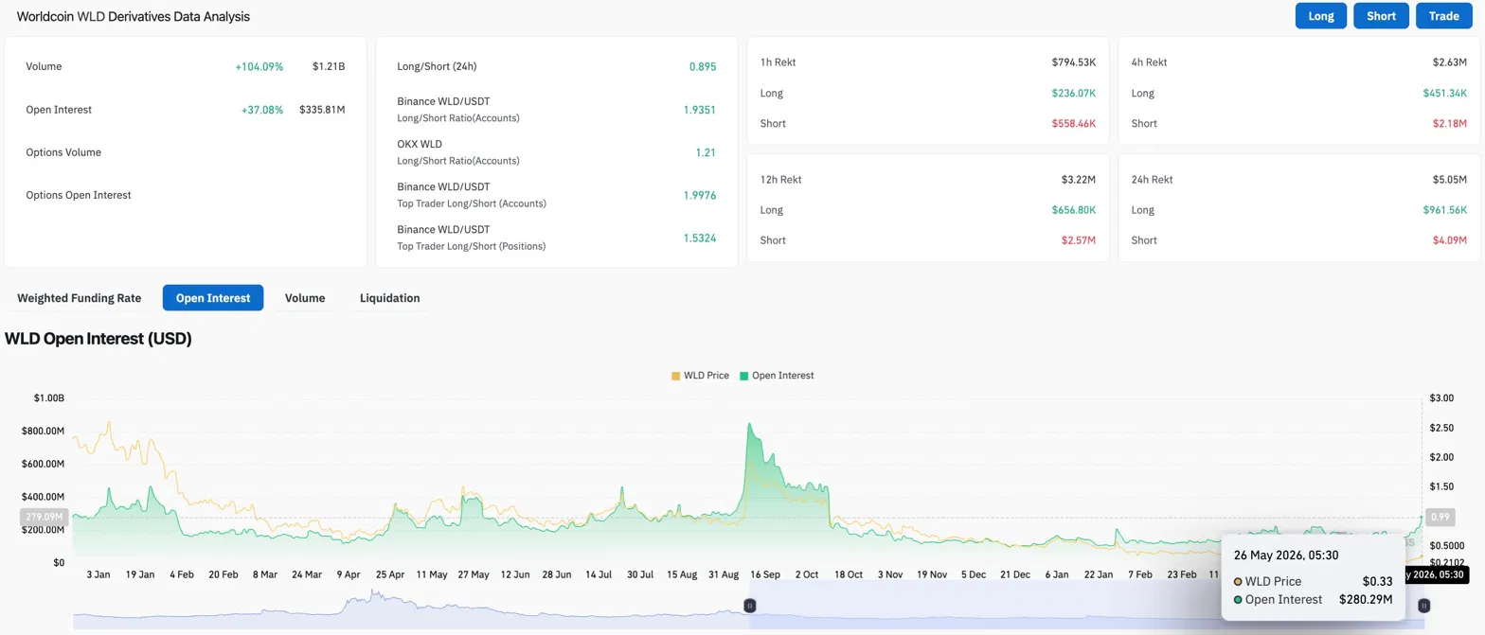
Task: Click the yellow WLD Price legend swatch
Action: tap(676, 376)
